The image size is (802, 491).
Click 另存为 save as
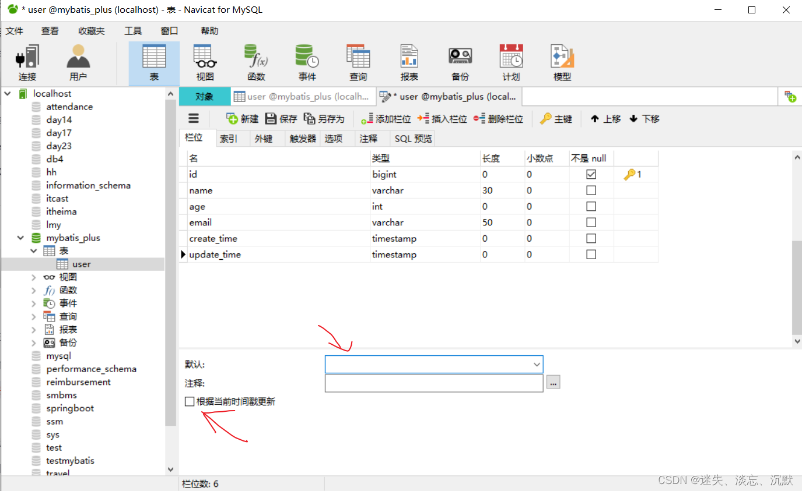324,119
